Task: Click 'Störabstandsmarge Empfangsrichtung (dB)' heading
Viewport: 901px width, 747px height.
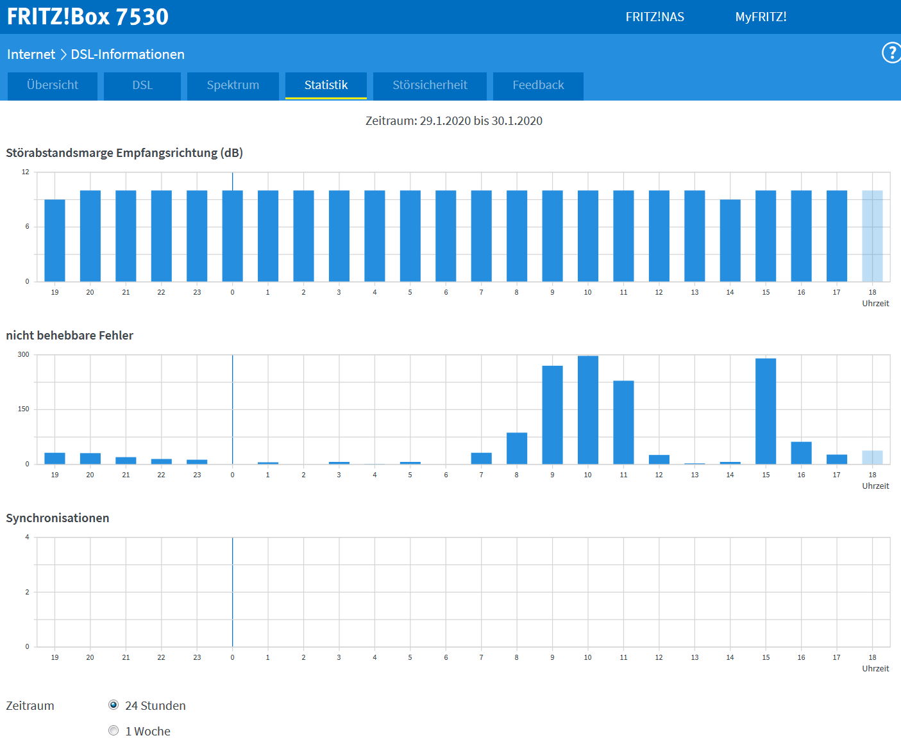Action: pyautogui.click(x=124, y=153)
